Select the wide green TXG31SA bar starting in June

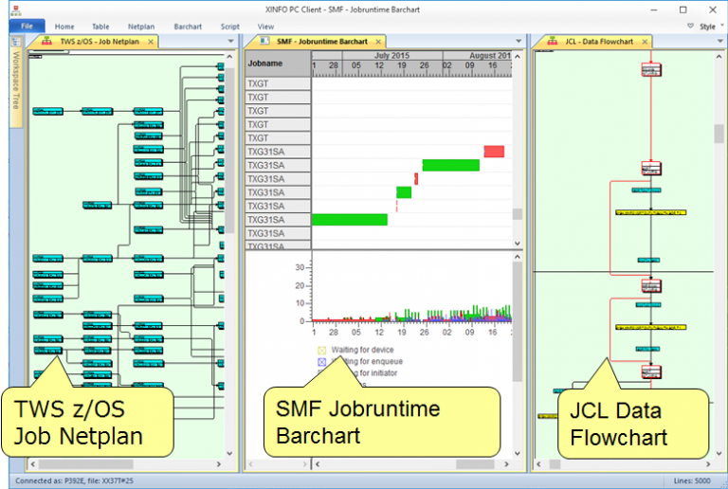click(x=350, y=220)
